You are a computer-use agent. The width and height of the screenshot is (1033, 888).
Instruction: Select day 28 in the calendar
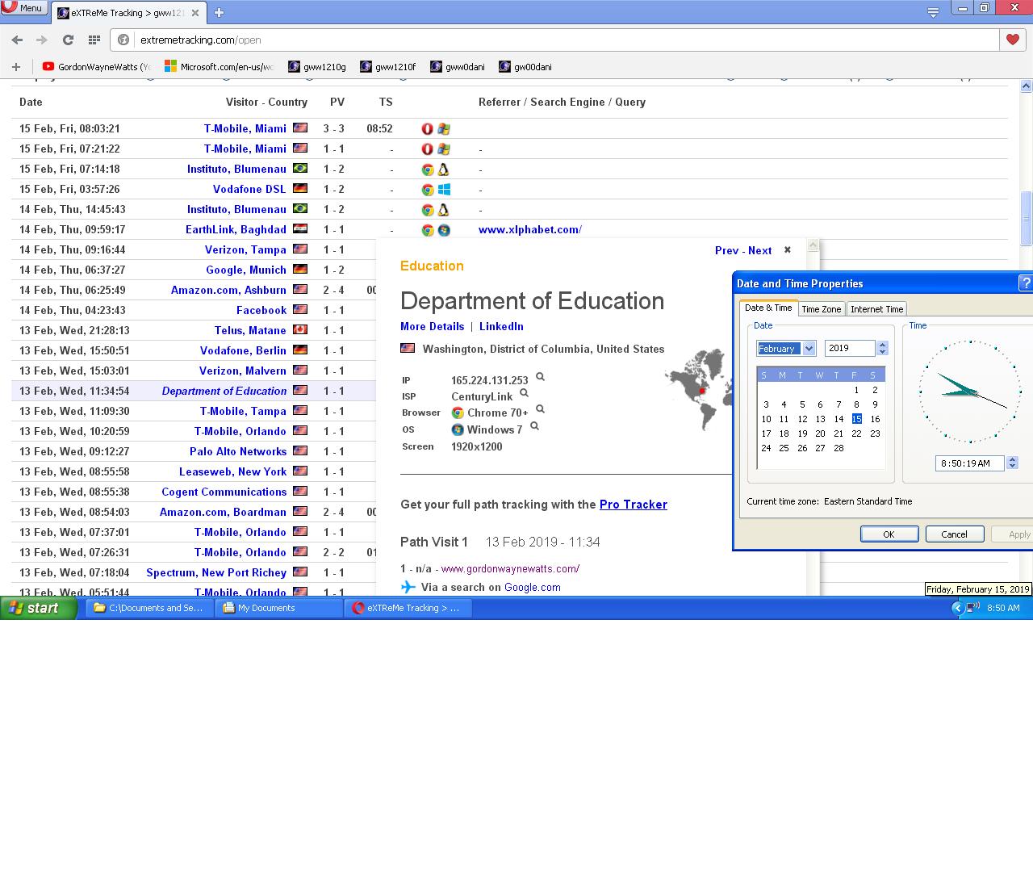(839, 448)
